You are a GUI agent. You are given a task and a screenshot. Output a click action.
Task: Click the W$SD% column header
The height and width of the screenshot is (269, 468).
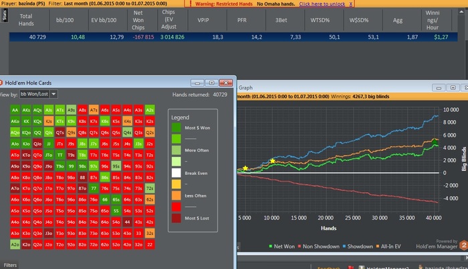point(359,20)
